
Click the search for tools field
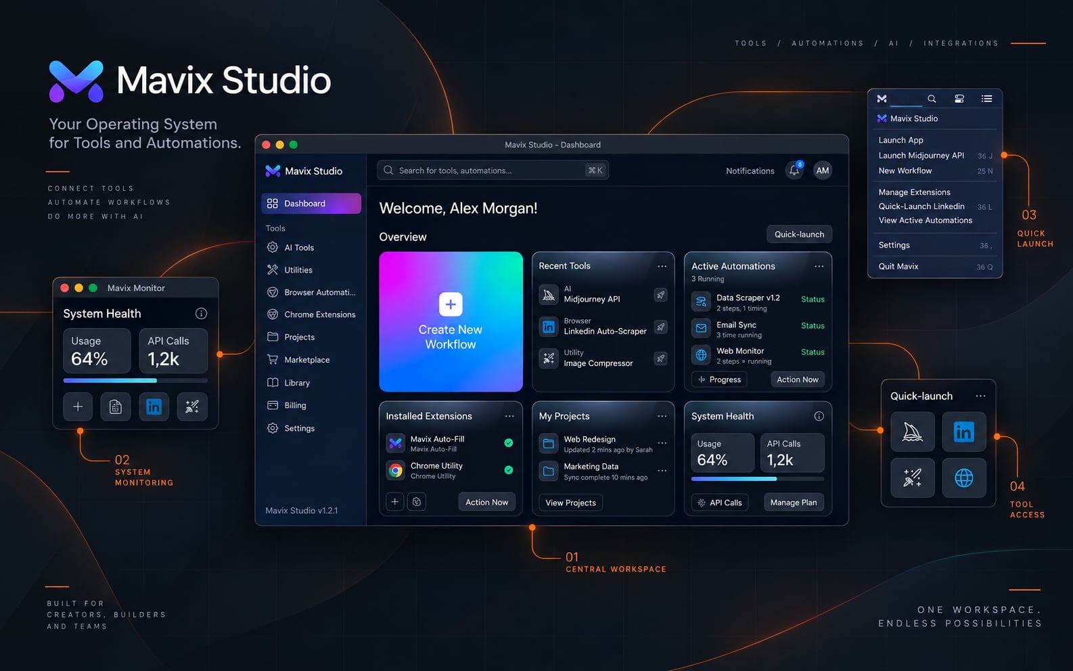(x=493, y=170)
